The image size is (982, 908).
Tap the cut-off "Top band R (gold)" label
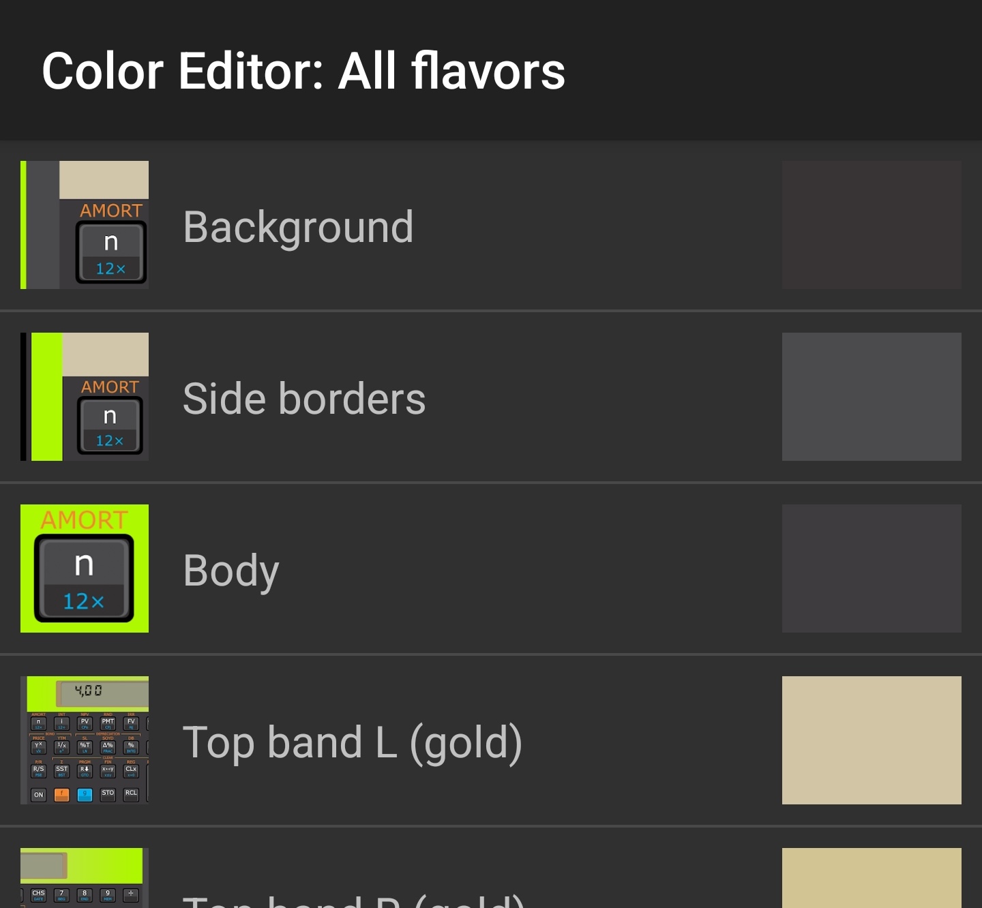click(x=353, y=900)
